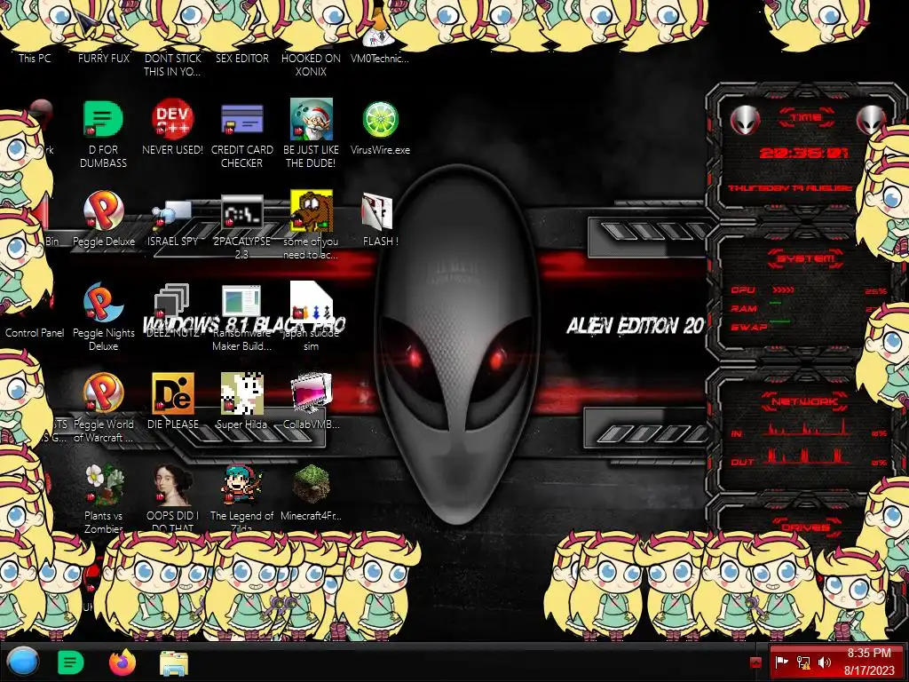Click the volume speaker tray icon
This screenshot has height=682, width=909.
825,662
